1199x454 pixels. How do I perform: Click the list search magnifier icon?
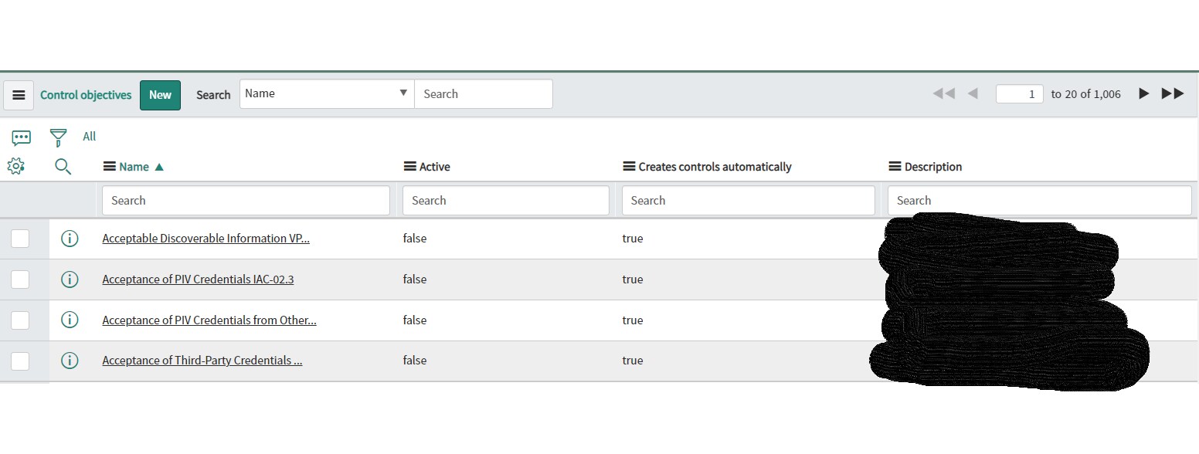[x=63, y=166]
